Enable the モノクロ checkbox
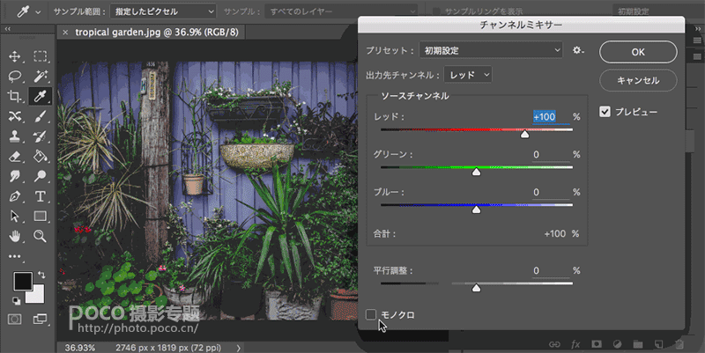Image resolution: width=705 pixels, height=353 pixels. [371, 315]
